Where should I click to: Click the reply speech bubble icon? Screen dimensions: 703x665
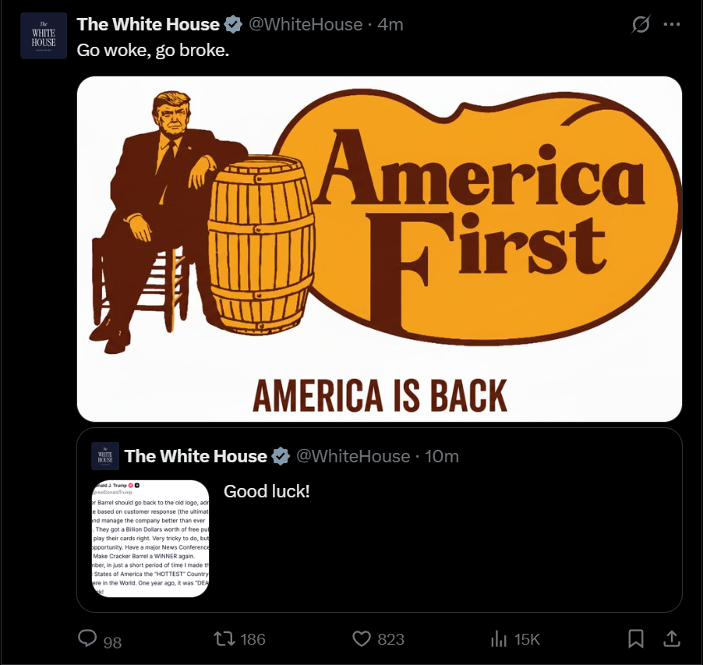pyautogui.click(x=87, y=638)
